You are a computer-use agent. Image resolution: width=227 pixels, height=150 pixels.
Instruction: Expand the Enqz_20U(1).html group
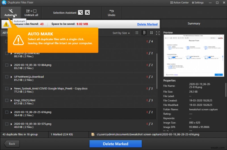[x=11, y=100]
